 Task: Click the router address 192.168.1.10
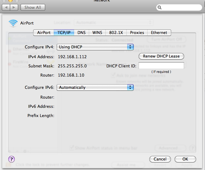pos(71,75)
